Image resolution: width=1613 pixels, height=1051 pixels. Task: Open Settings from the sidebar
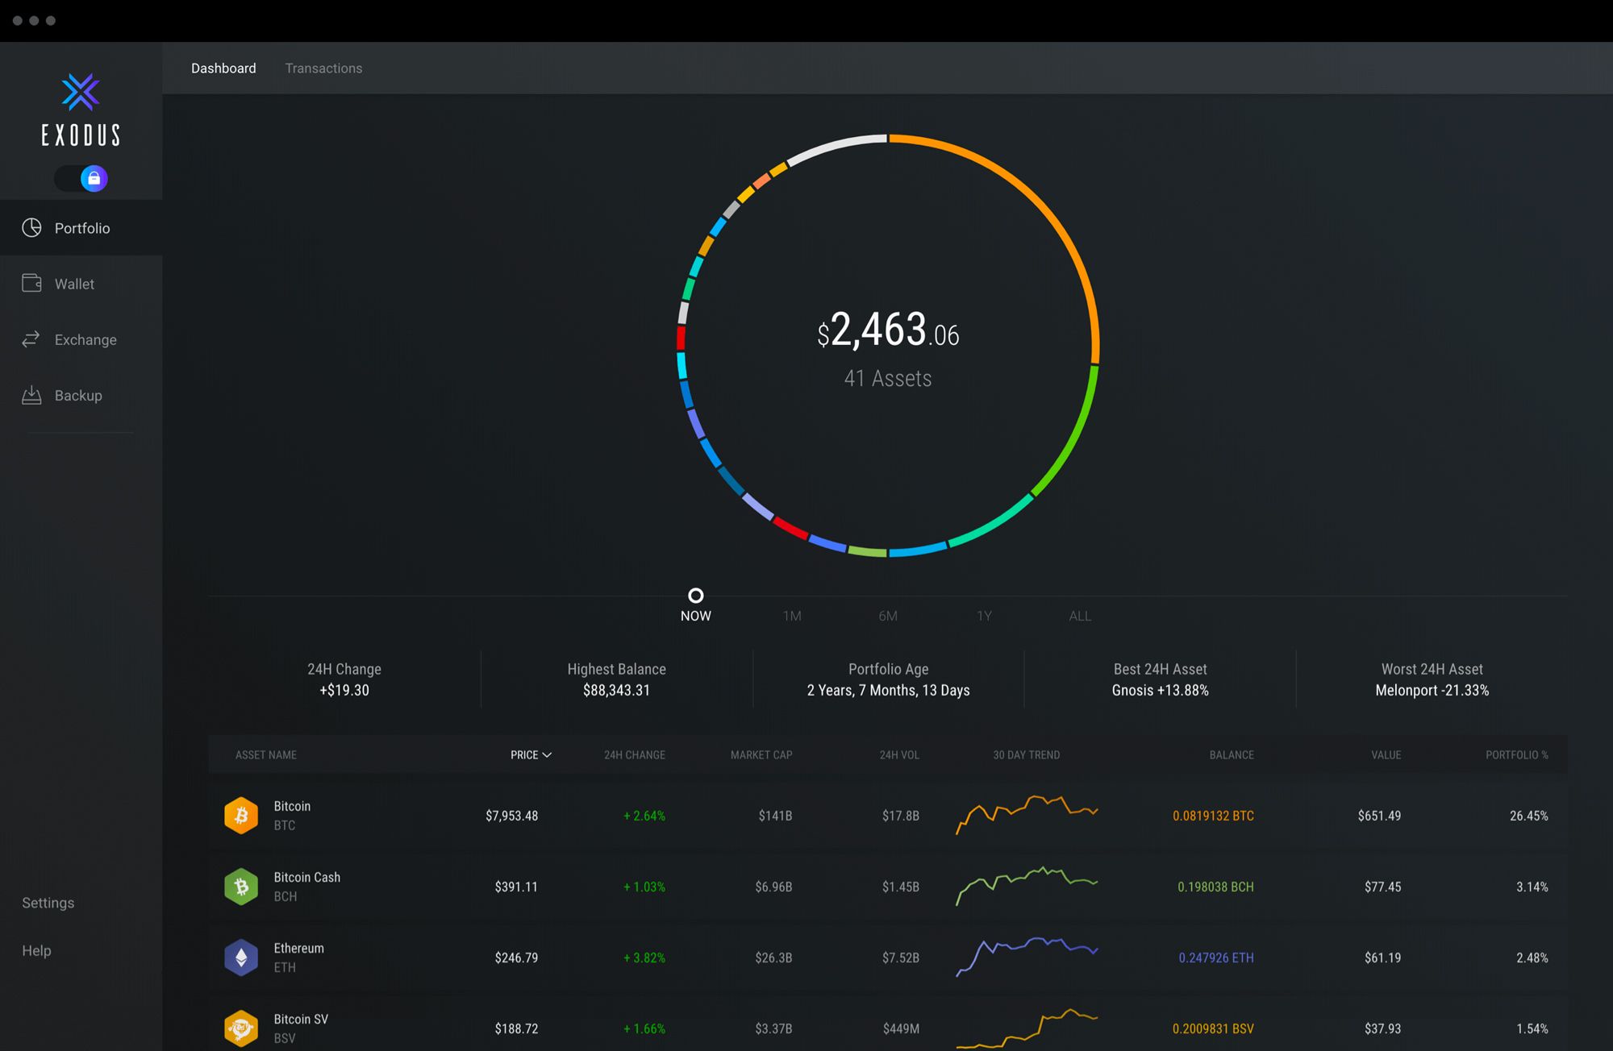click(48, 903)
